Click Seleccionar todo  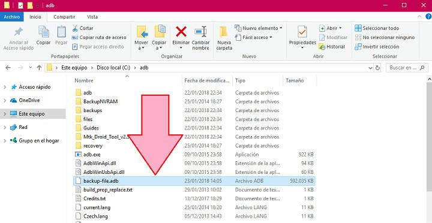pos(377,28)
